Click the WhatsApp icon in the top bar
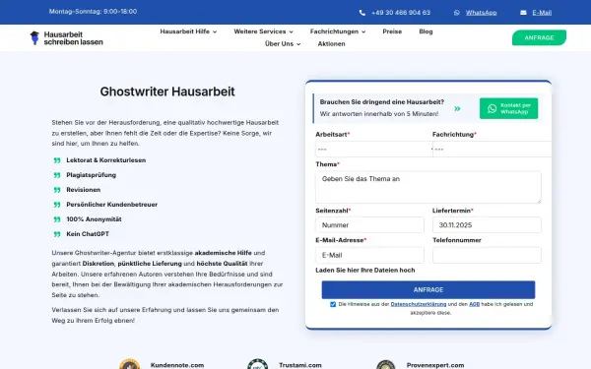Image resolution: width=591 pixels, height=369 pixels. 457,13
